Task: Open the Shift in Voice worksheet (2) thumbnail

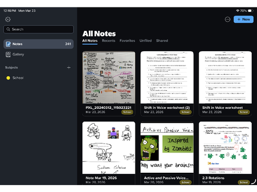Action: (x=167, y=77)
